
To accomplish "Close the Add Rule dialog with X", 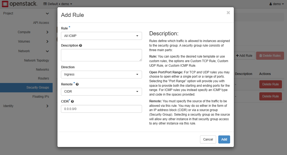I will (x=228, y=13).
